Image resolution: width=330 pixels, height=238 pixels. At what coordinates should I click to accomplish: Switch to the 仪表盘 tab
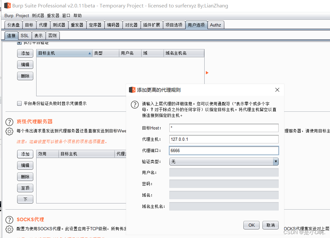(x=14, y=25)
